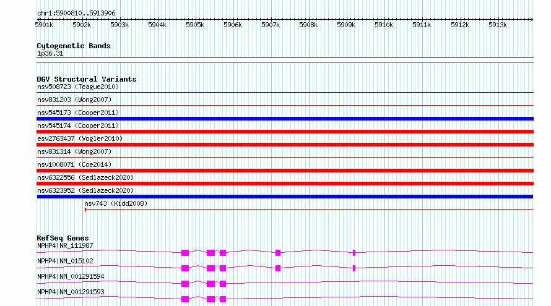
Task: Open variant nsv6323952 (Sedlazeck2020) label
Action: (85, 190)
